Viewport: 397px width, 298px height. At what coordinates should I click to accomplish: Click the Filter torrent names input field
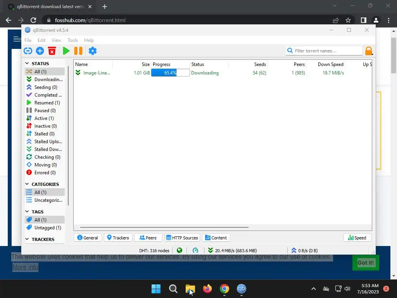[x=324, y=51]
